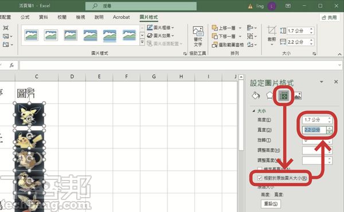
Task: Click the pane 寬度 2.2 公分 field
Action: [x=314, y=130]
